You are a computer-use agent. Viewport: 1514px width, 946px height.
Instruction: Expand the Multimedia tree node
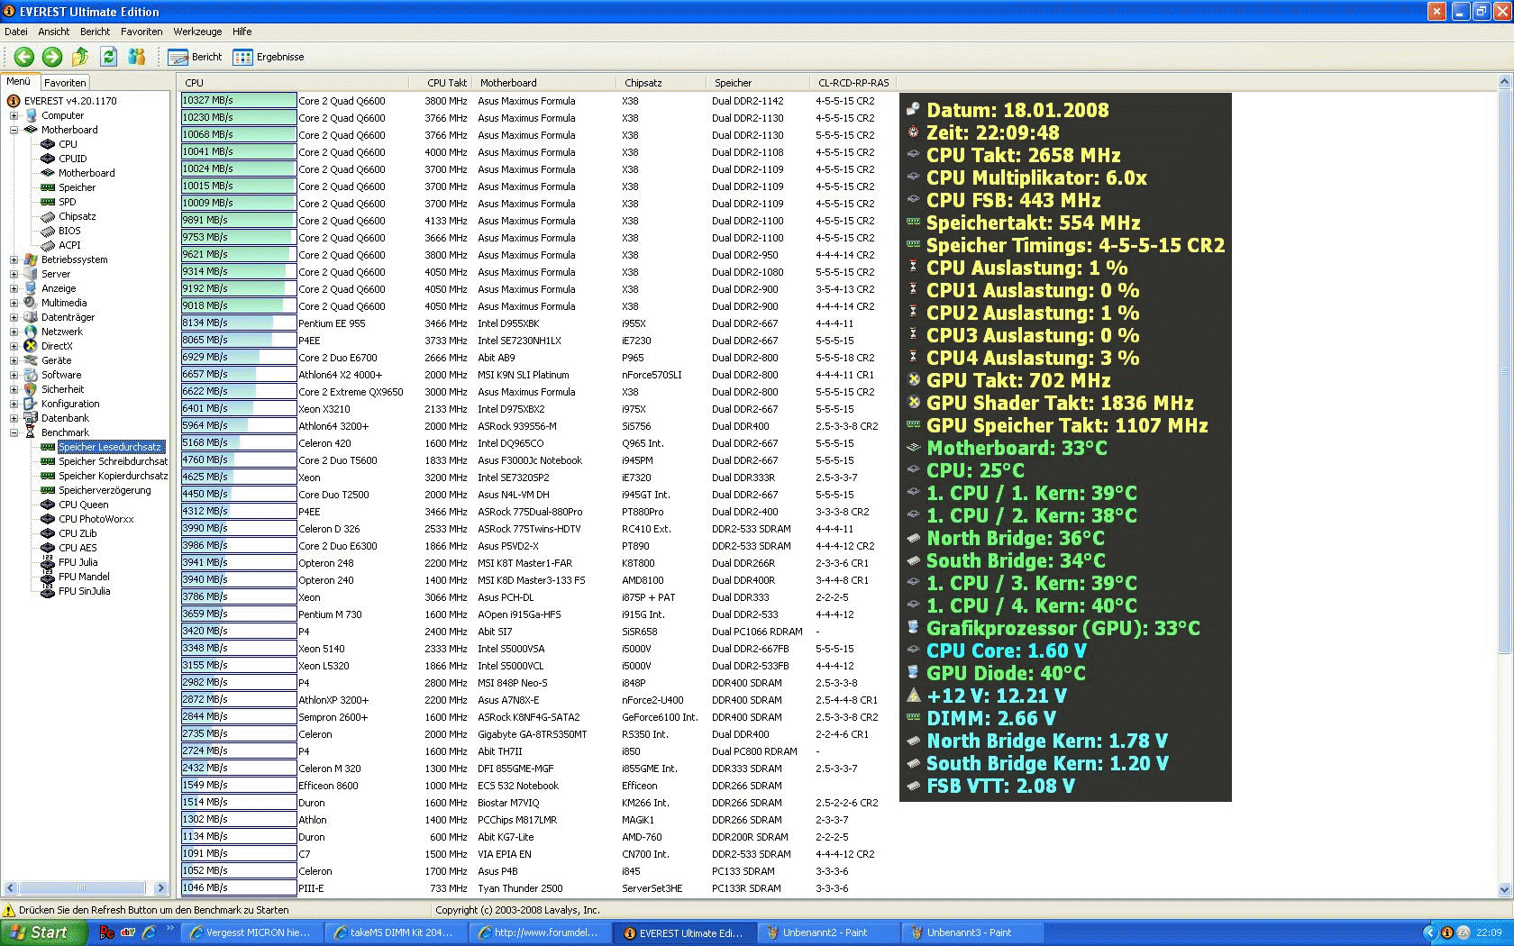coord(14,303)
